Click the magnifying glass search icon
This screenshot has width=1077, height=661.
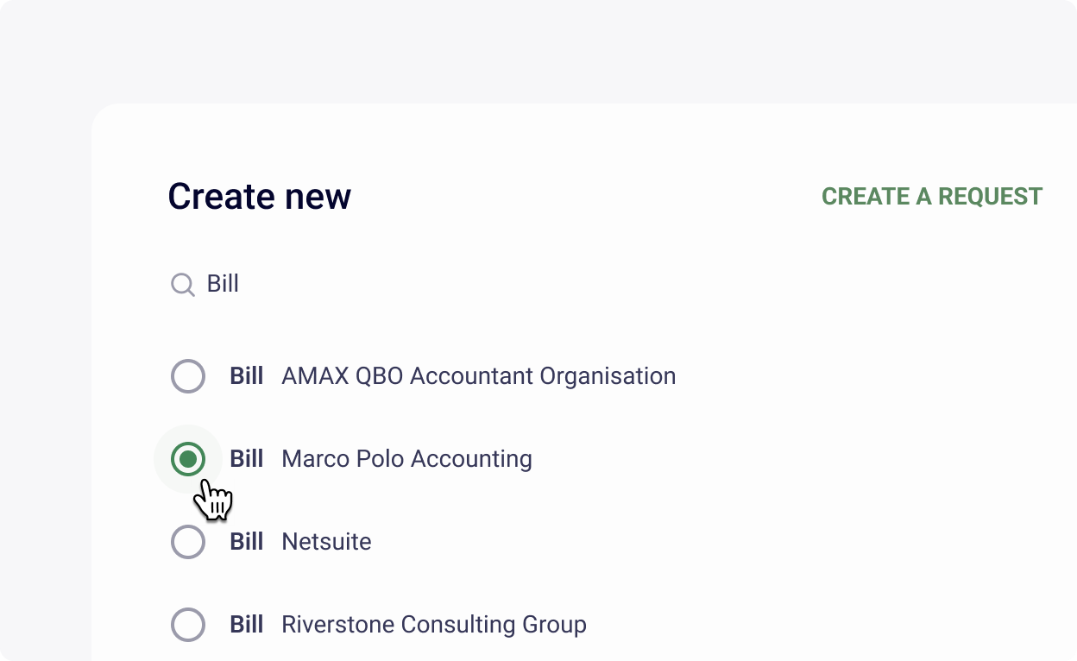(x=183, y=285)
